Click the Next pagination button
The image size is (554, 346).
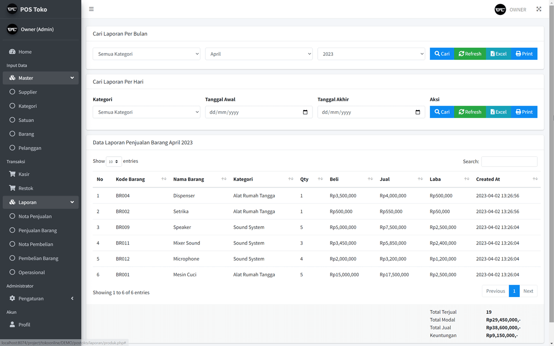[528, 291]
